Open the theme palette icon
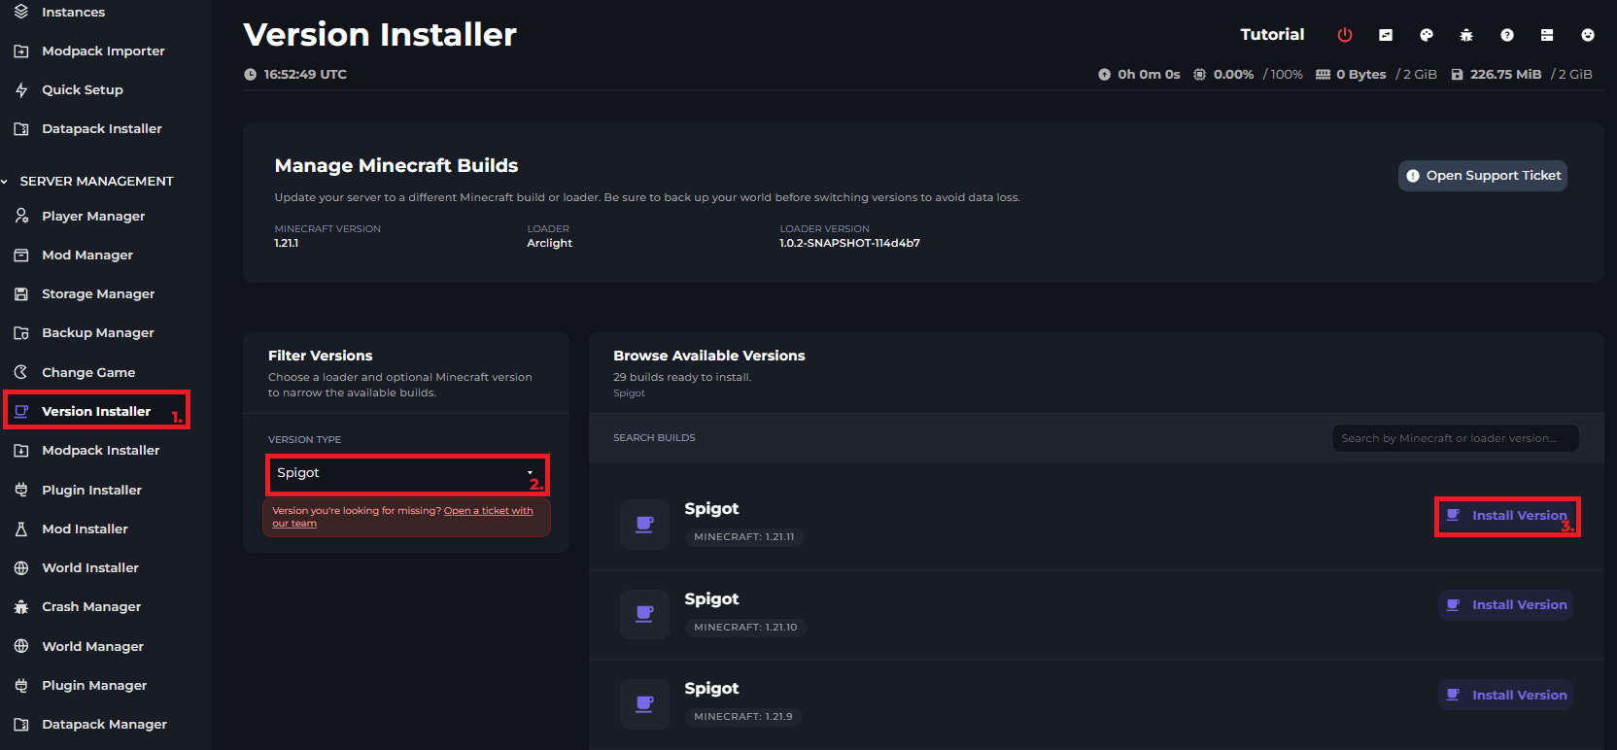Image resolution: width=1617 pixels, height=750 pixels. click(1427, 35)
